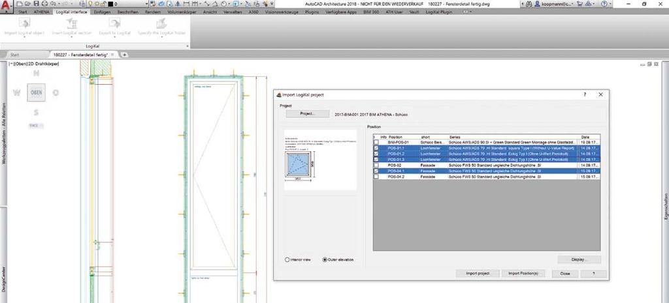Check the POS-02 row checkbox
The height and width of the screenshot is (303, 669).
pyautogui.click(x=376, y=165)
